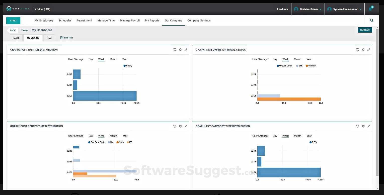Click the REFRESH button
Image resolution: width=384 pixels, height=195 pixels.
coord(365,30)
